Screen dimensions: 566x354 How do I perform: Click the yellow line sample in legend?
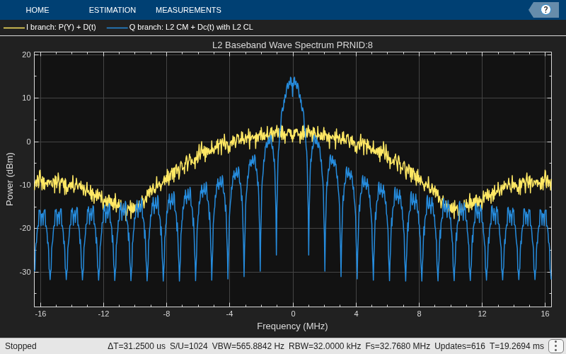coord(14,28)
